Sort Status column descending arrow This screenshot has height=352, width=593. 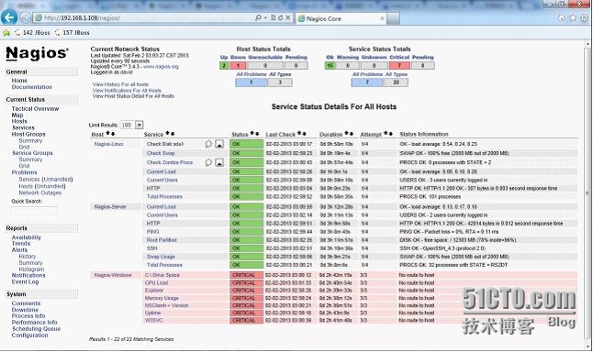pyautogui.click(x=257, y=133)
